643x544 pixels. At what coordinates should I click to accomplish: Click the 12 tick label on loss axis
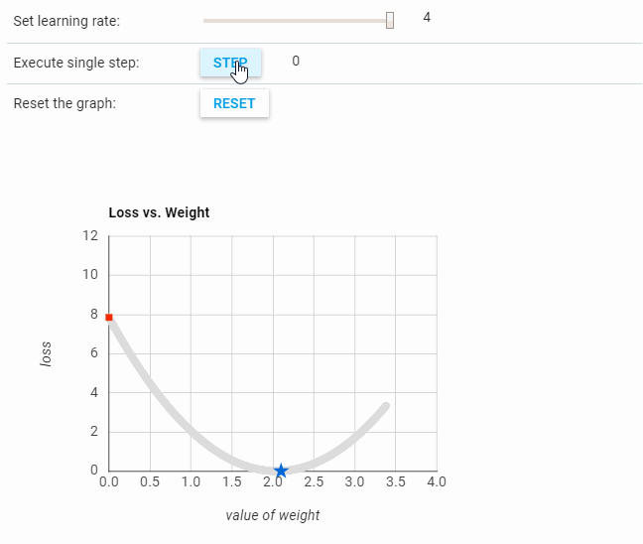pyautogui.click(x=91, y=236)
